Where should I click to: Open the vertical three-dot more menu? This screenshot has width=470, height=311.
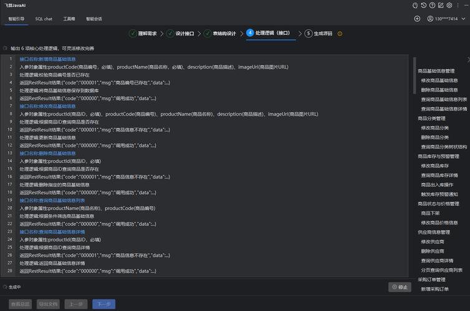point(458,6)
